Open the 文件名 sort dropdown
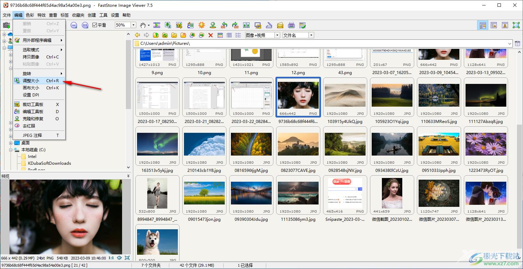523x269 pixels. coord(311,35)
